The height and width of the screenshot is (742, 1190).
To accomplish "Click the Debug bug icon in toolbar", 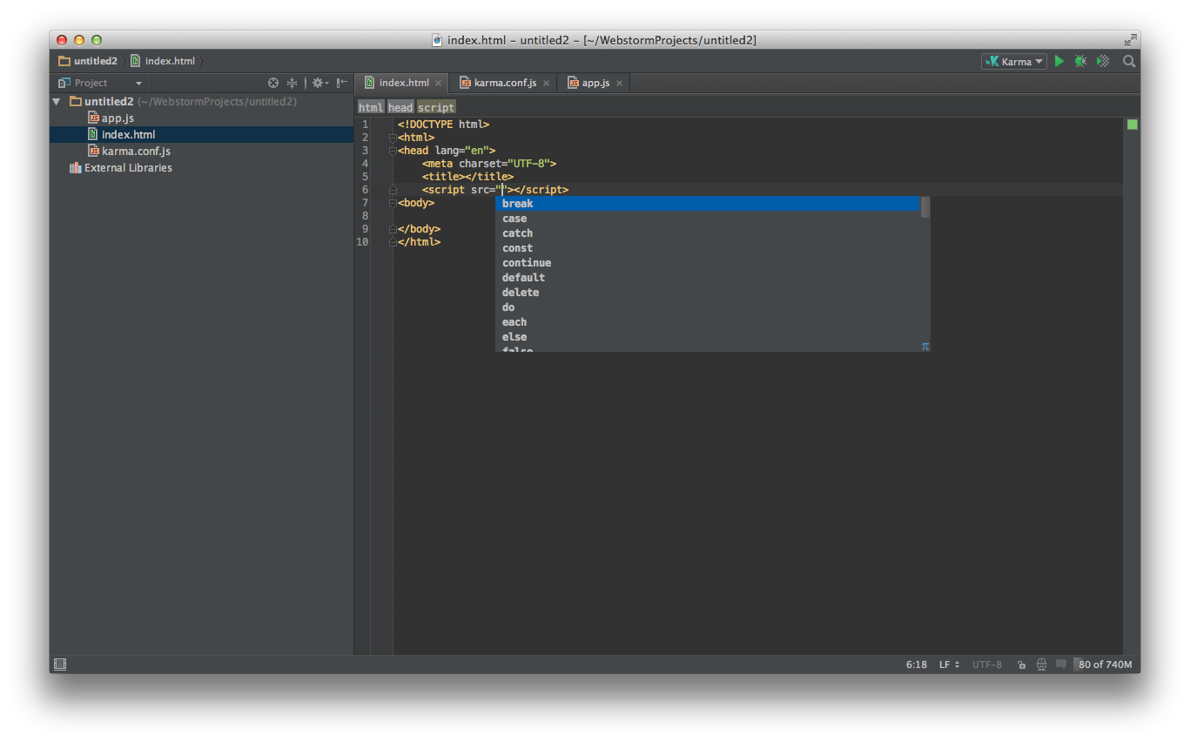I will click(1080, 61).
